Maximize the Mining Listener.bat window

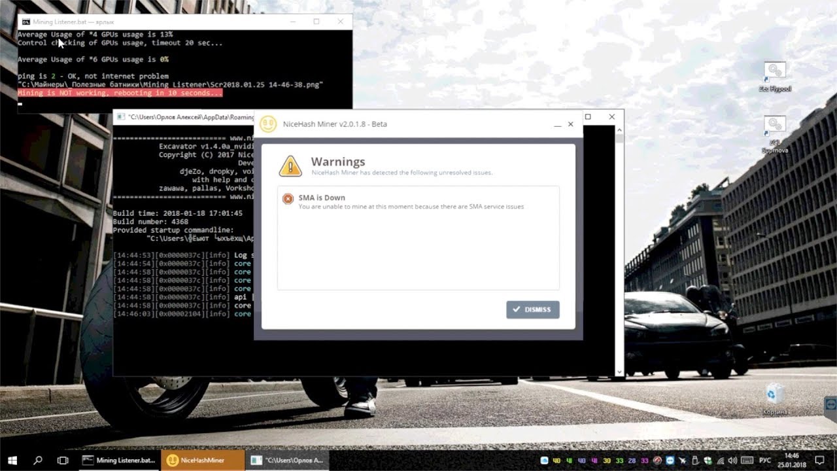[316, 22]
